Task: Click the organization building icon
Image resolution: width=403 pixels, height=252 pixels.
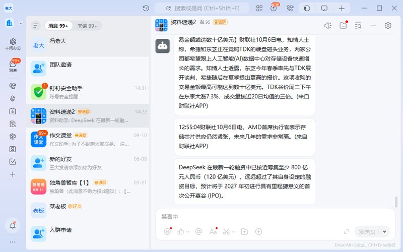Action: (10, 23)
